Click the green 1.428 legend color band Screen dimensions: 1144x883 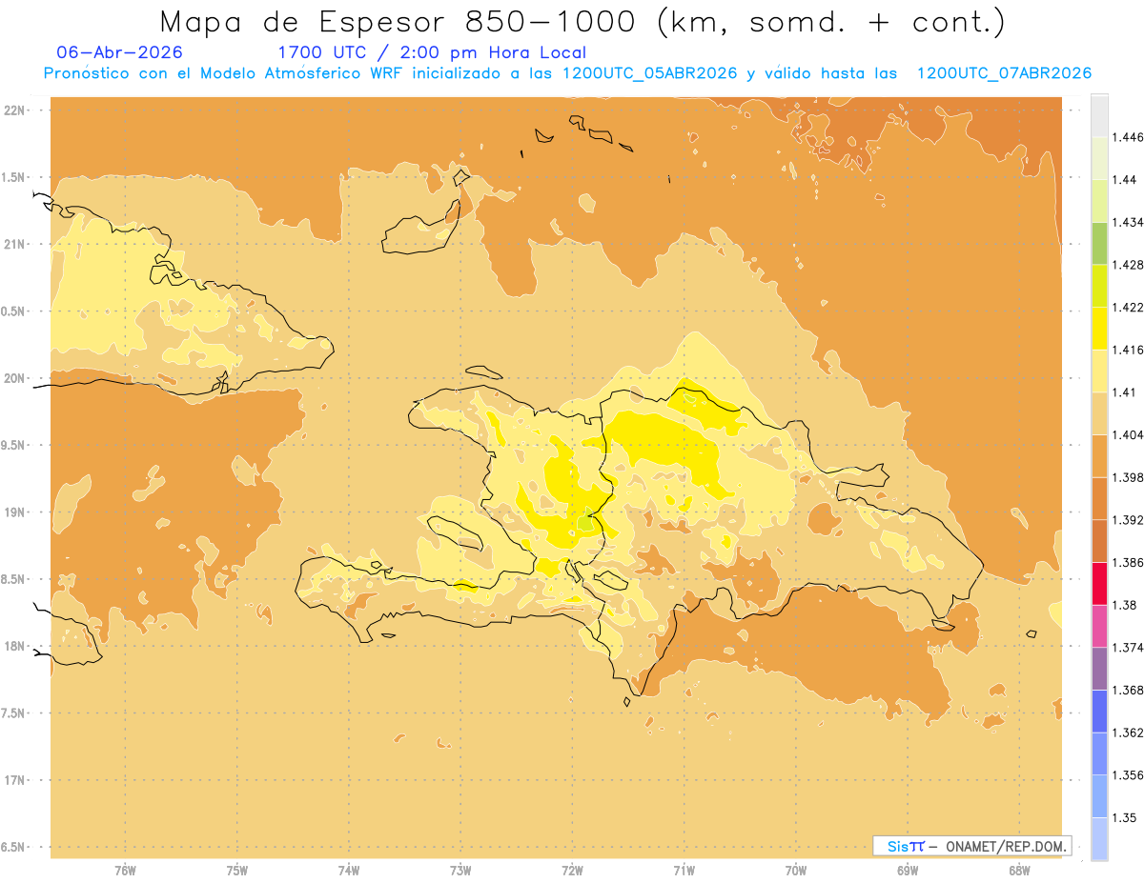coord(1099,244)
